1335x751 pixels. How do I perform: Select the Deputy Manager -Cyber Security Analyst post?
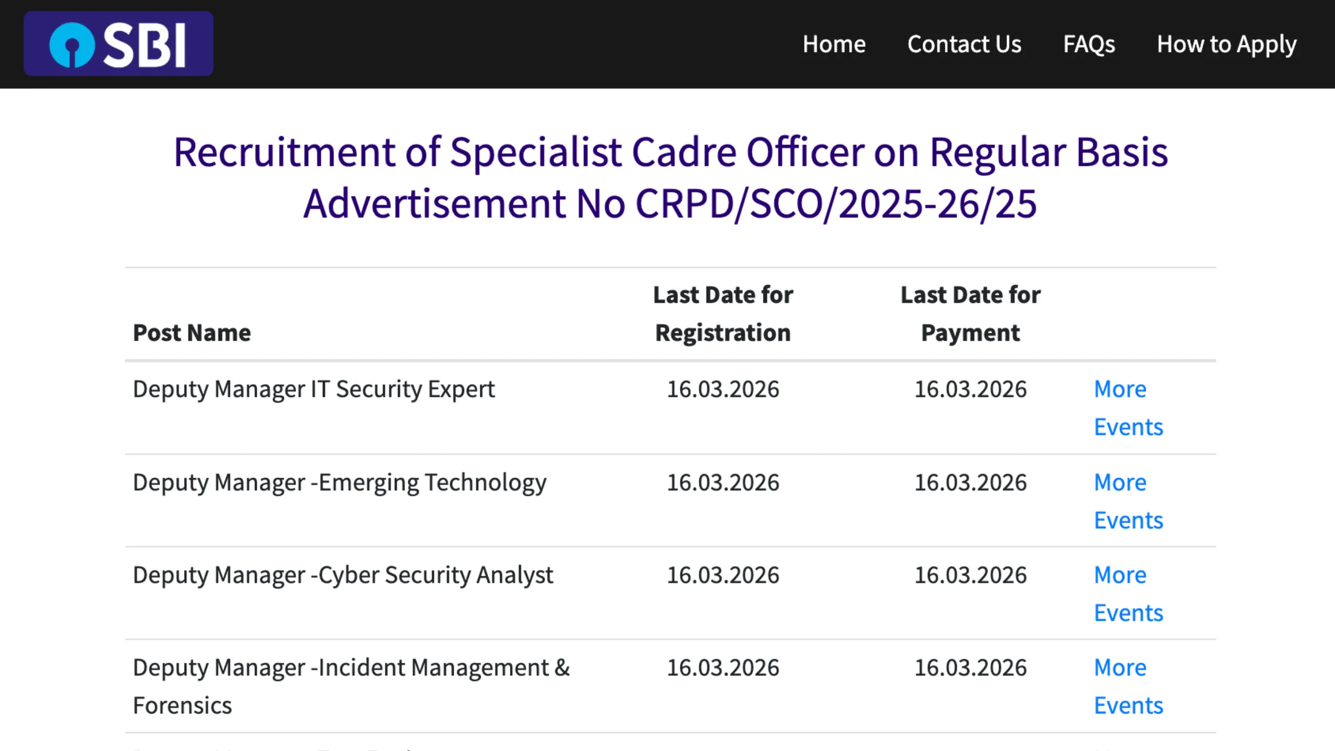click(x=343, y=575)
